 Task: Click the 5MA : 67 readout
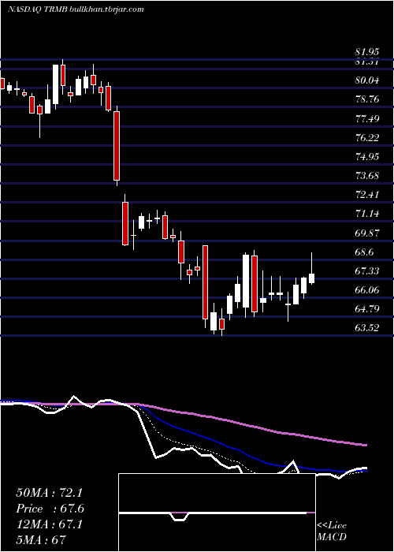[x=41, y=540]
